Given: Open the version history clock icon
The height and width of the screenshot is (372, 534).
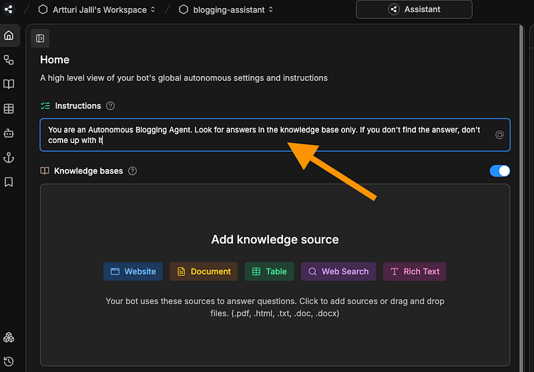Looking at the screenshot, I should tap(9, 361).
